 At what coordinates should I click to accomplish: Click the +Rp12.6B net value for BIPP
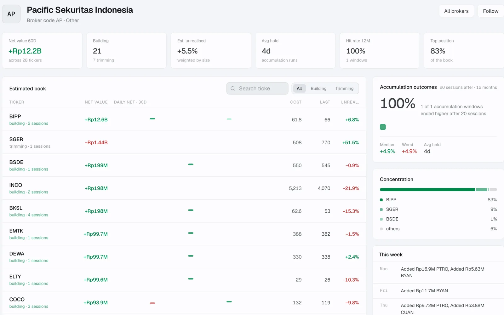click(x=96, y=120)
